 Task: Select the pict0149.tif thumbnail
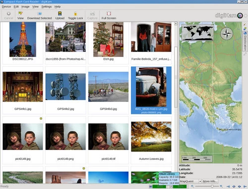coord(108,137)
